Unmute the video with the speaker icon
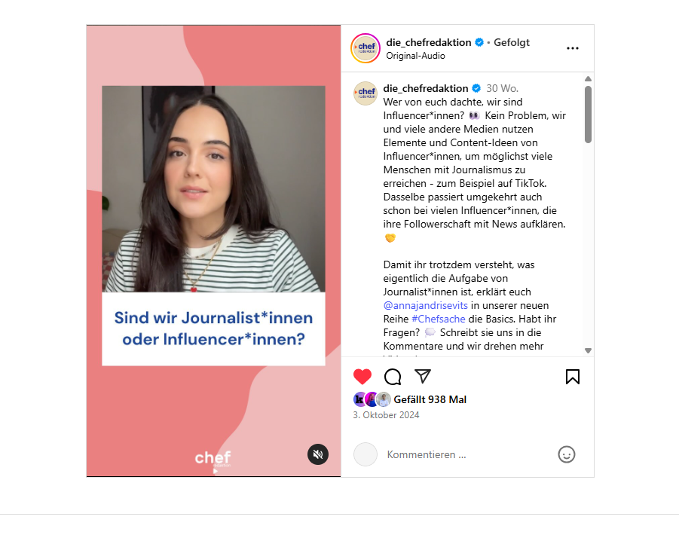Screen dimensions: 679x541 coord(318,454)
